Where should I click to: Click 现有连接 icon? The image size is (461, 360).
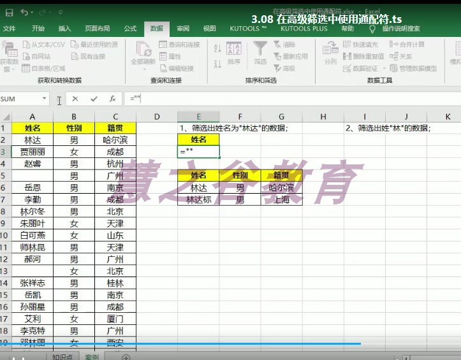[x=75, y=56]
